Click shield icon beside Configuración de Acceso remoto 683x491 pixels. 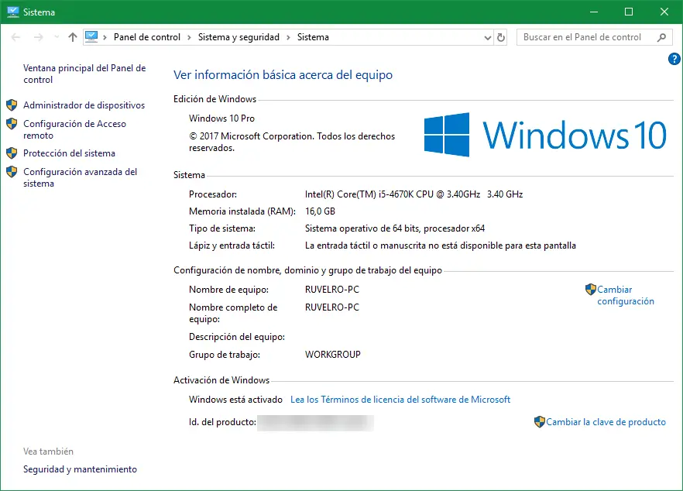click(x=12, y=124)
